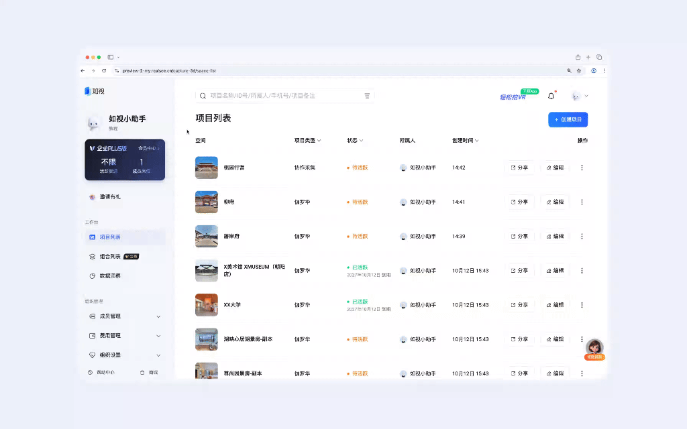Edit the XX大学 project
Viewport: 687px width, 429px height.
(x=555, y=305)
